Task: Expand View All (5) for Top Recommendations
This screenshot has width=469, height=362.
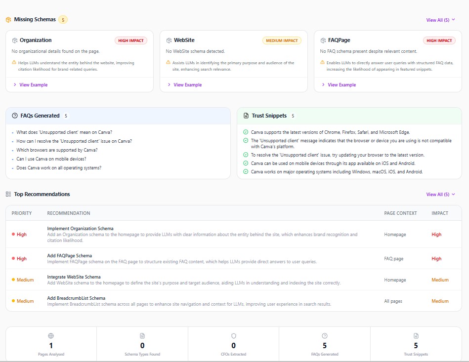Action: pyautogui.click(x=441, y=194)
